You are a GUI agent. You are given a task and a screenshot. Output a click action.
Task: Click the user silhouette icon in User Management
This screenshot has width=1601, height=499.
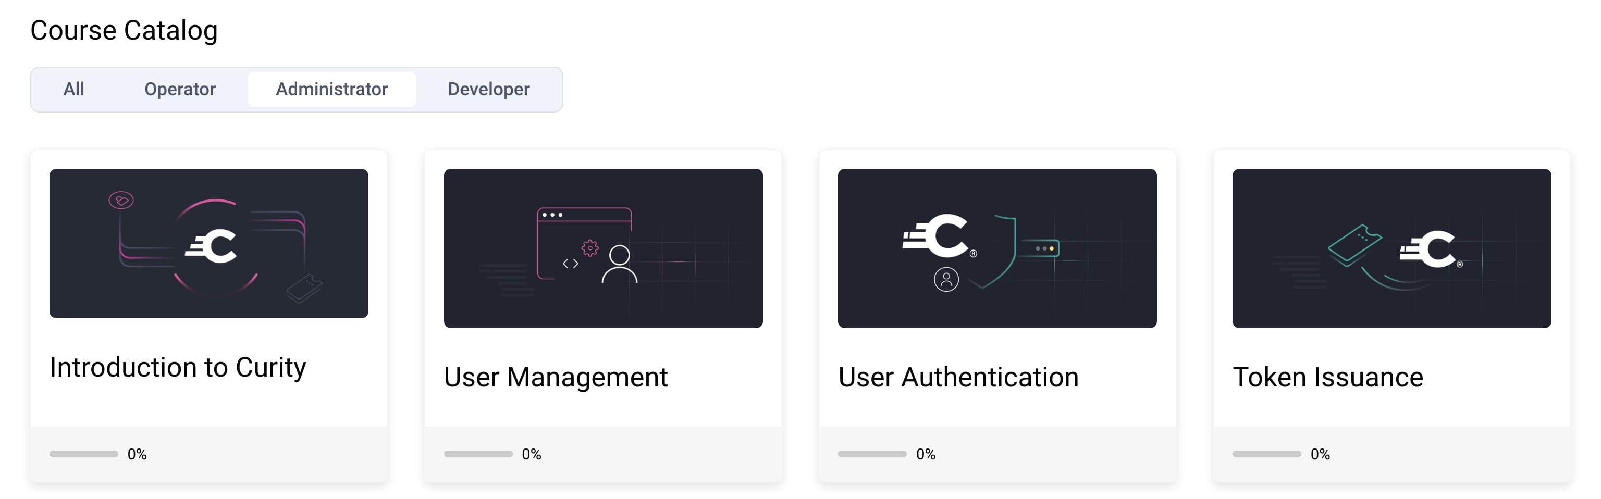click(x=619, y=264)
